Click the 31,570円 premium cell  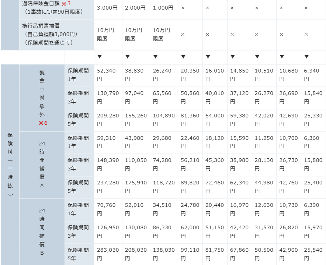[264, 232]
